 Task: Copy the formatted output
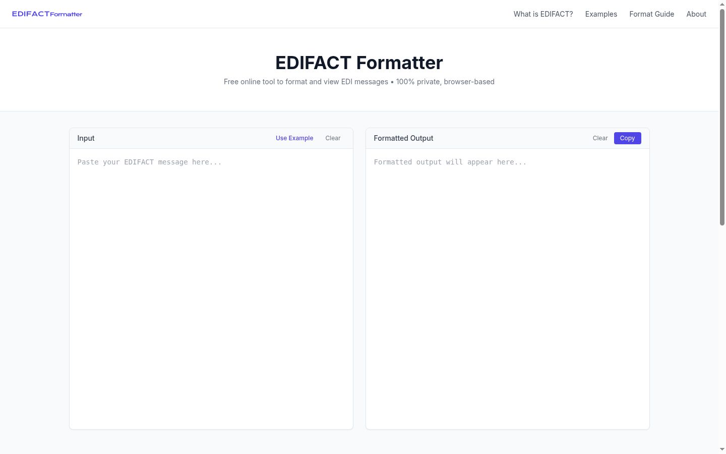627,138
